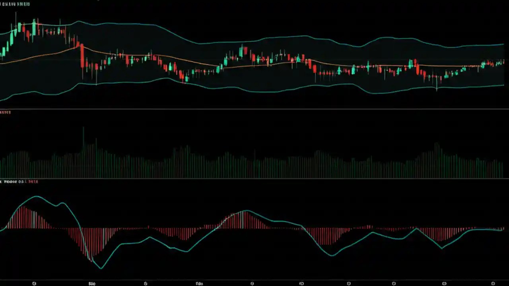Viewport: 509px width, 286px height.
Task: Click the leftmost date label on the time axis
Action: pos(34,283)
